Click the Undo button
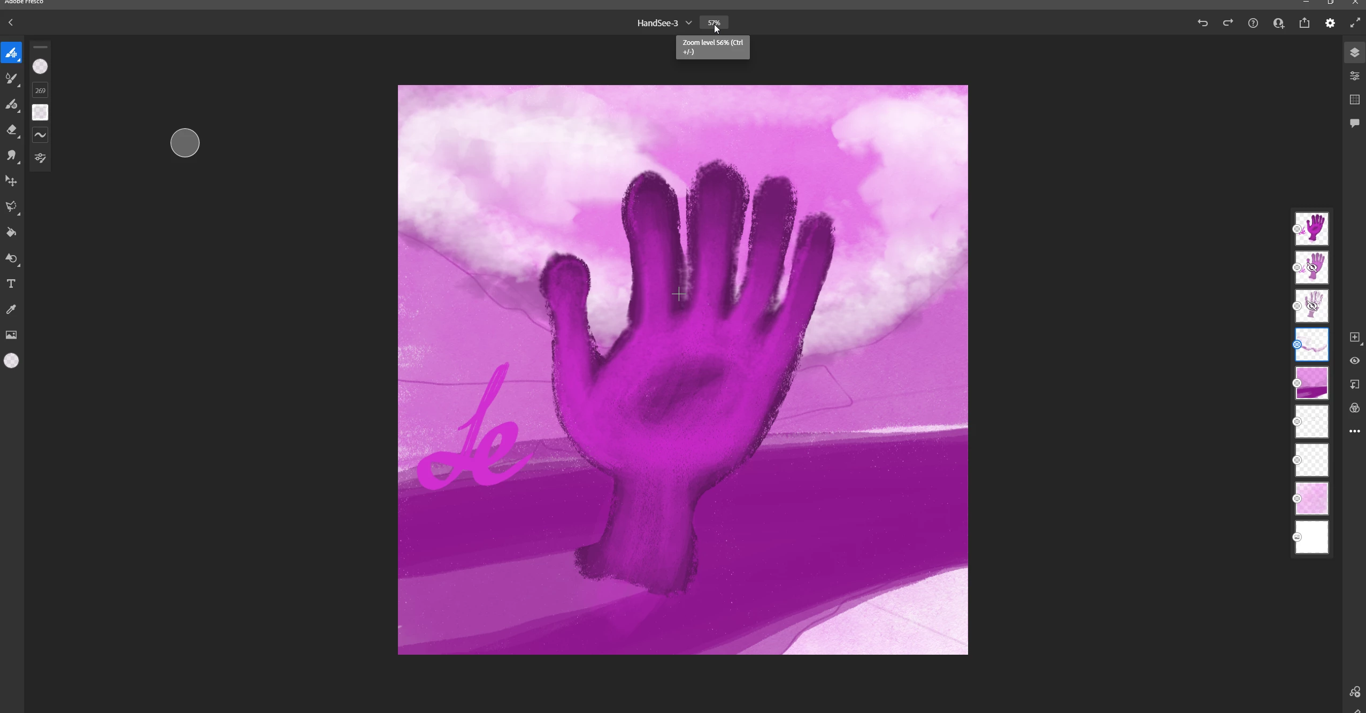 pyautogui.click(x=1202, y=23)
